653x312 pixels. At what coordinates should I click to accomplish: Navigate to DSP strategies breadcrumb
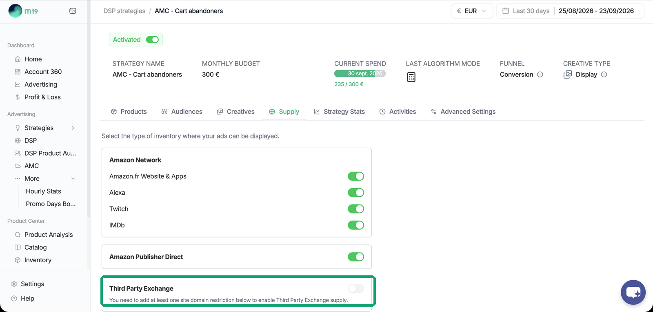point(124,11)
